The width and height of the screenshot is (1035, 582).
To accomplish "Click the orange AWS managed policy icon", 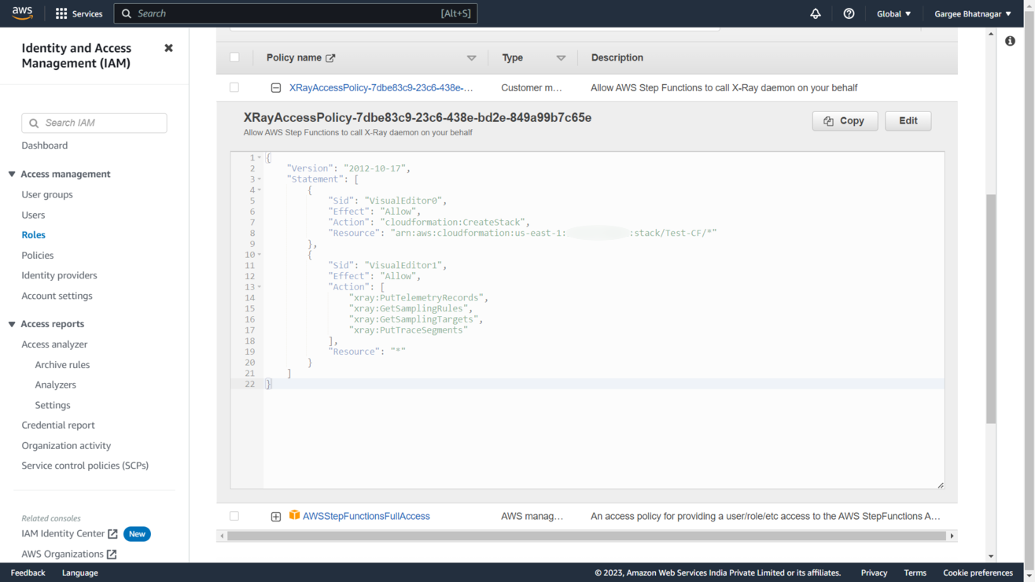I will (x=294, y=515).
